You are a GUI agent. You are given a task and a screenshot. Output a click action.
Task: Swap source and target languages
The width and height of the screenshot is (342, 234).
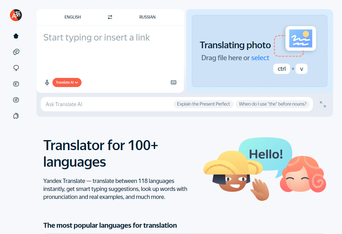point(110,17)
